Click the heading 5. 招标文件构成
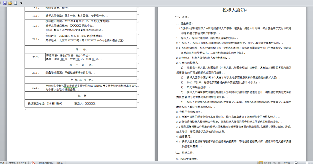This screenshot has width=313, height=164. coord(187,159)
